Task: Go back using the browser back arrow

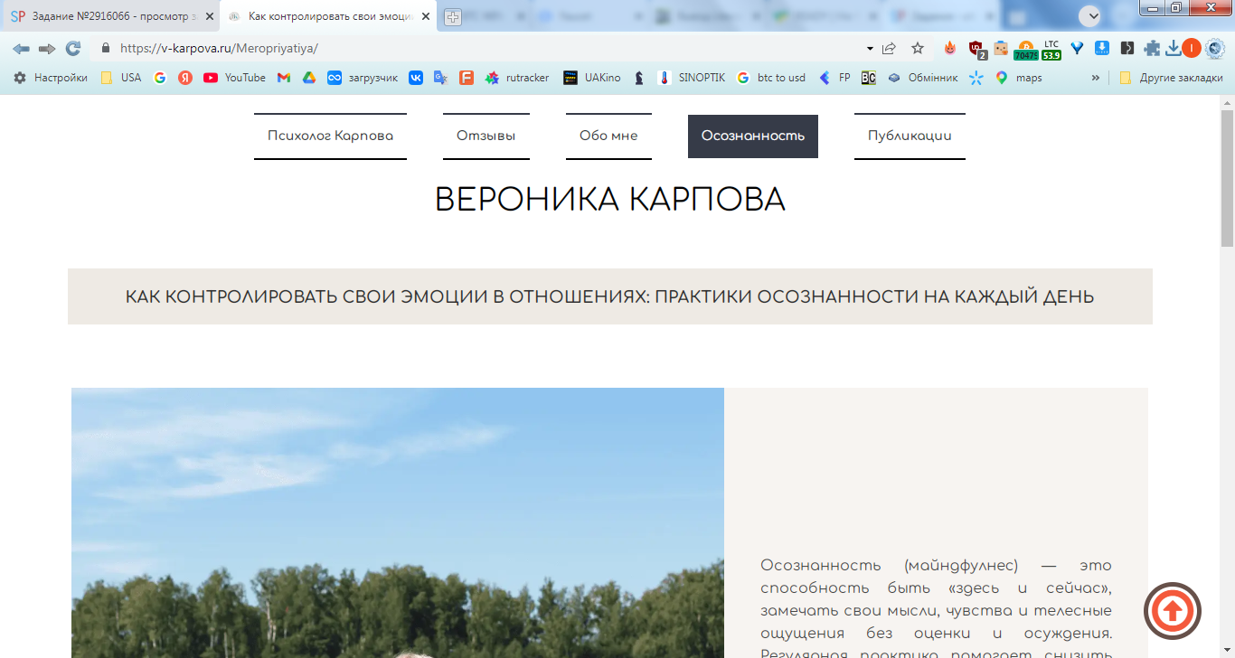Action: 21,49
